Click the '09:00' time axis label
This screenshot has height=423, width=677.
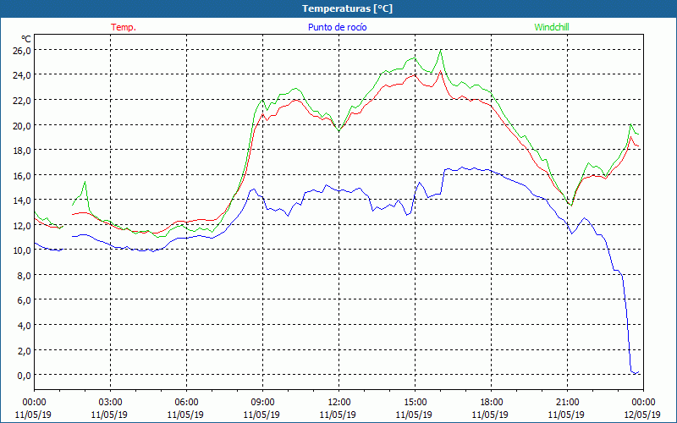click(262, 402)
